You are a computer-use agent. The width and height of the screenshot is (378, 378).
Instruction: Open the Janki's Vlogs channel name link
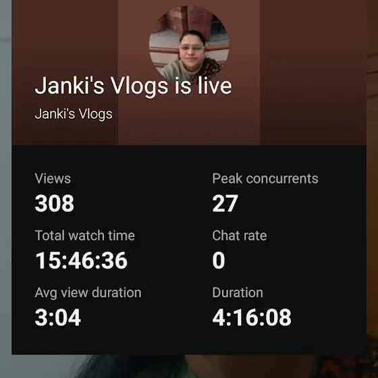74,114
